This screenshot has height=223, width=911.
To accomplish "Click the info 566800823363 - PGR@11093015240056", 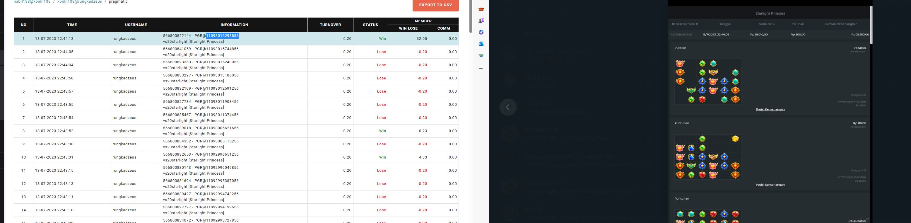I will tap(201, 62).
